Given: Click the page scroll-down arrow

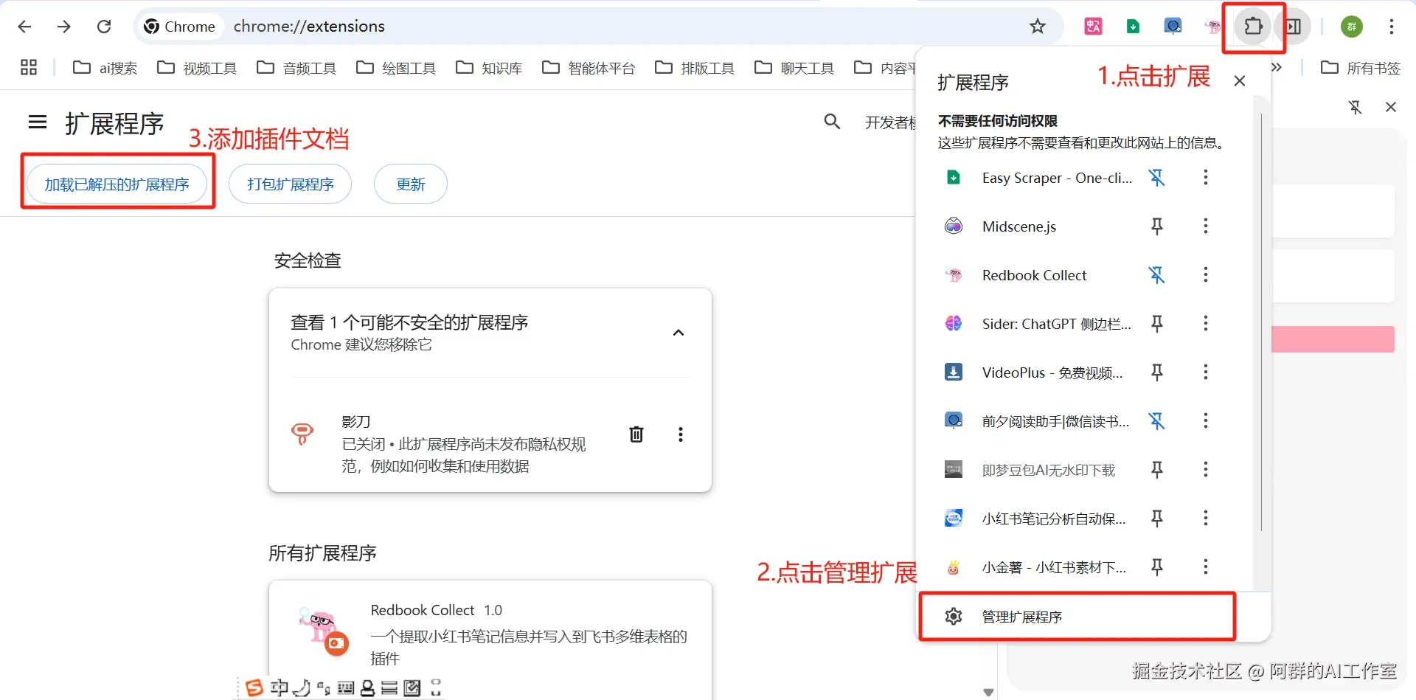Looking at the screenshot, I should point(989,692).
